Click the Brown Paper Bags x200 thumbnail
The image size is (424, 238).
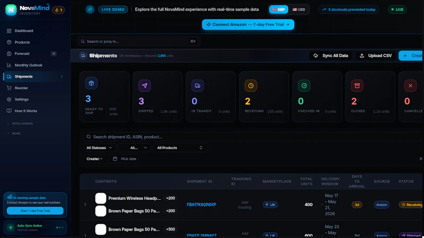tap(101, 210)
